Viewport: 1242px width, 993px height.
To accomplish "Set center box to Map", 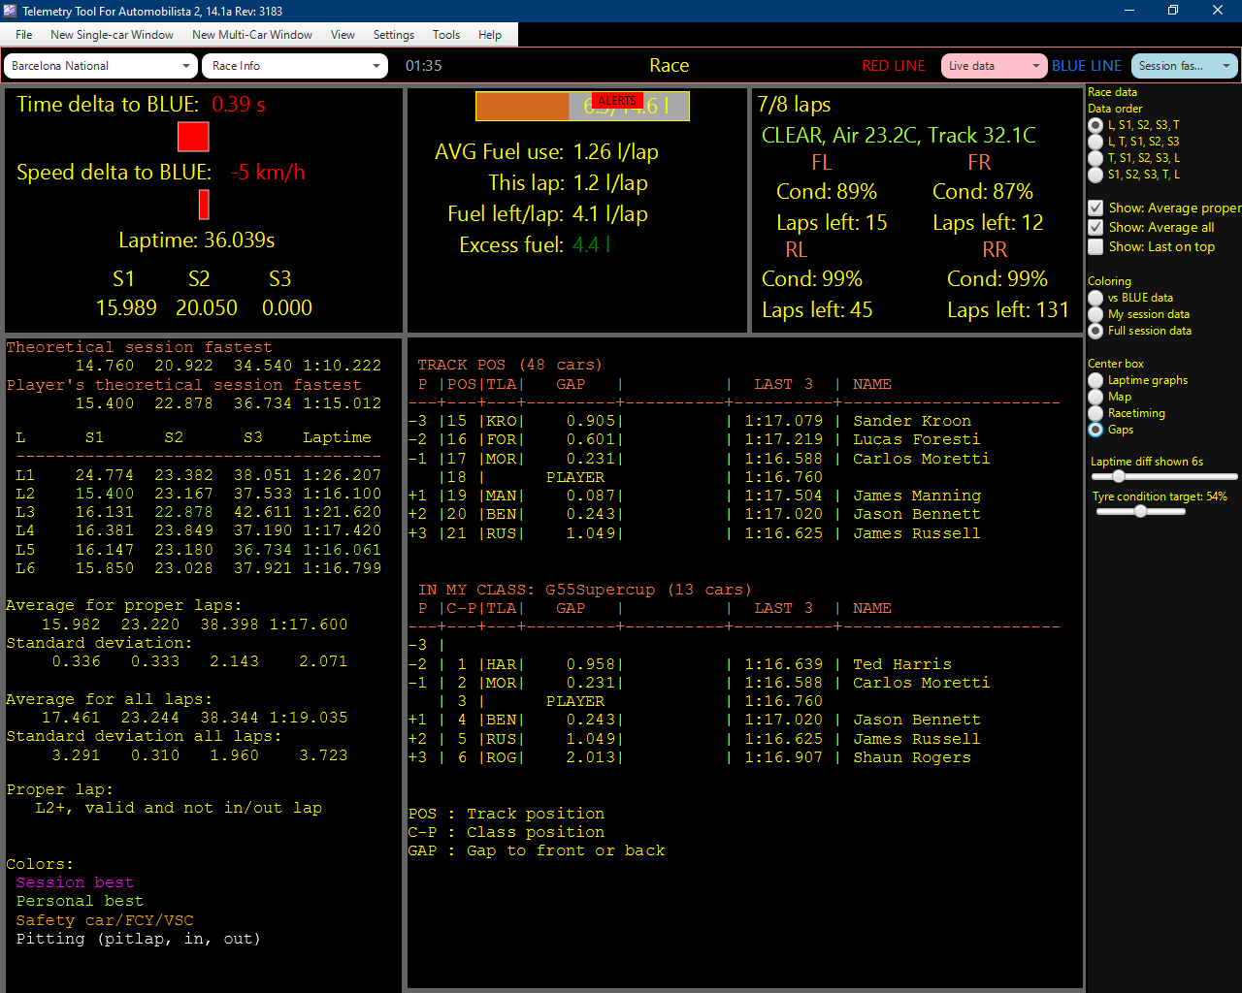I will coord(1095,397).
